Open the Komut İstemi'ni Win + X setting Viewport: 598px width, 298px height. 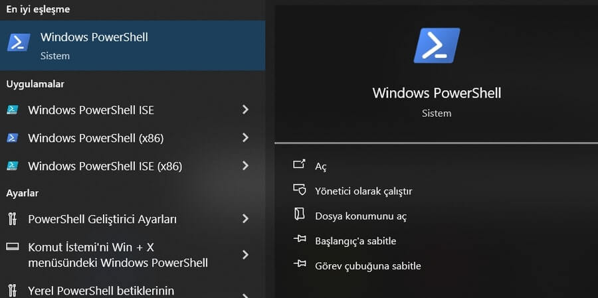pyautogui.click(x=118, y=255)
